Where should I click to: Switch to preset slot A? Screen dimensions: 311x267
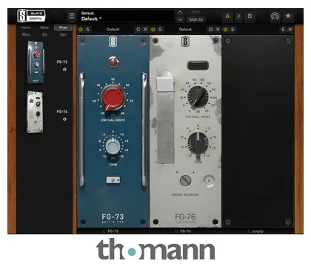[227, 16]
